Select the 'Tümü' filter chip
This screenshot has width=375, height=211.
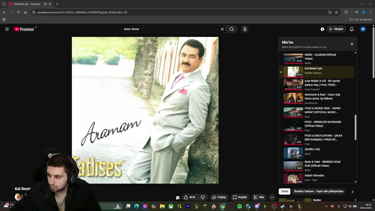coord(284,191)
